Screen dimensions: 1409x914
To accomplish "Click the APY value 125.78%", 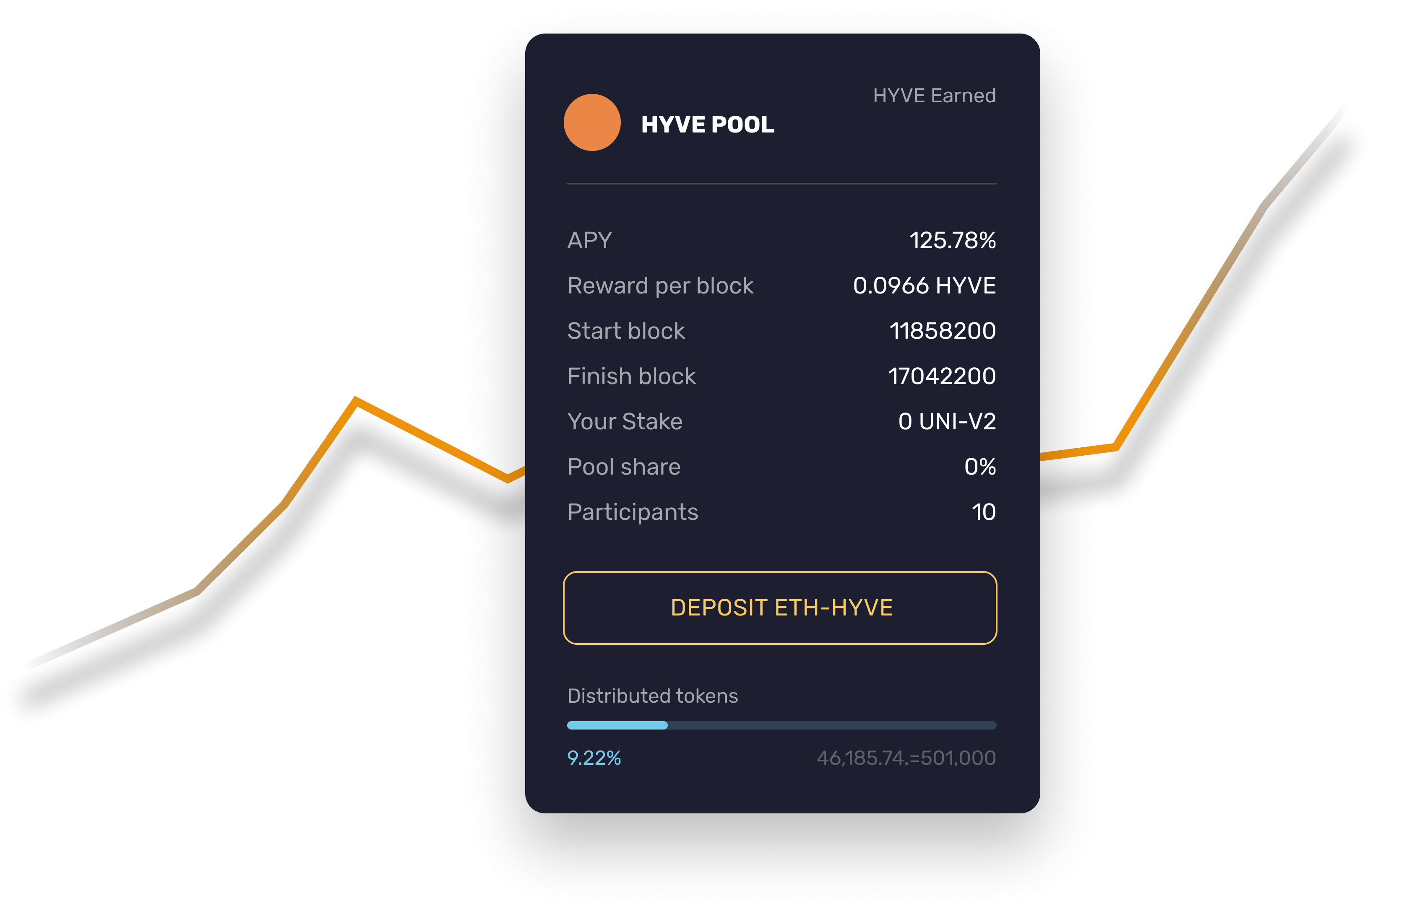I will [x=953, y=240].
